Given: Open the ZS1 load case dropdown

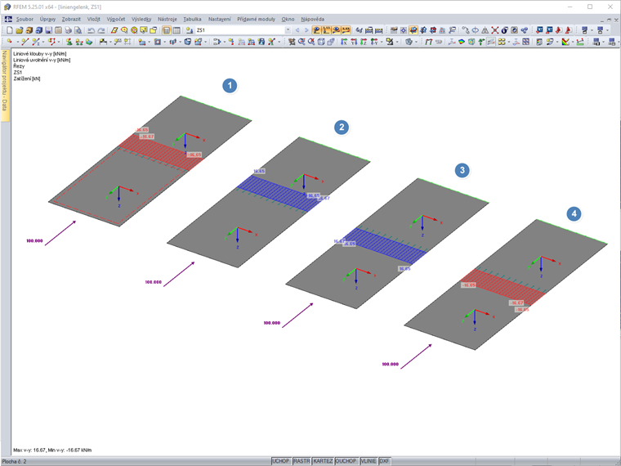Looking at the screenshot, I should point(288,30).
